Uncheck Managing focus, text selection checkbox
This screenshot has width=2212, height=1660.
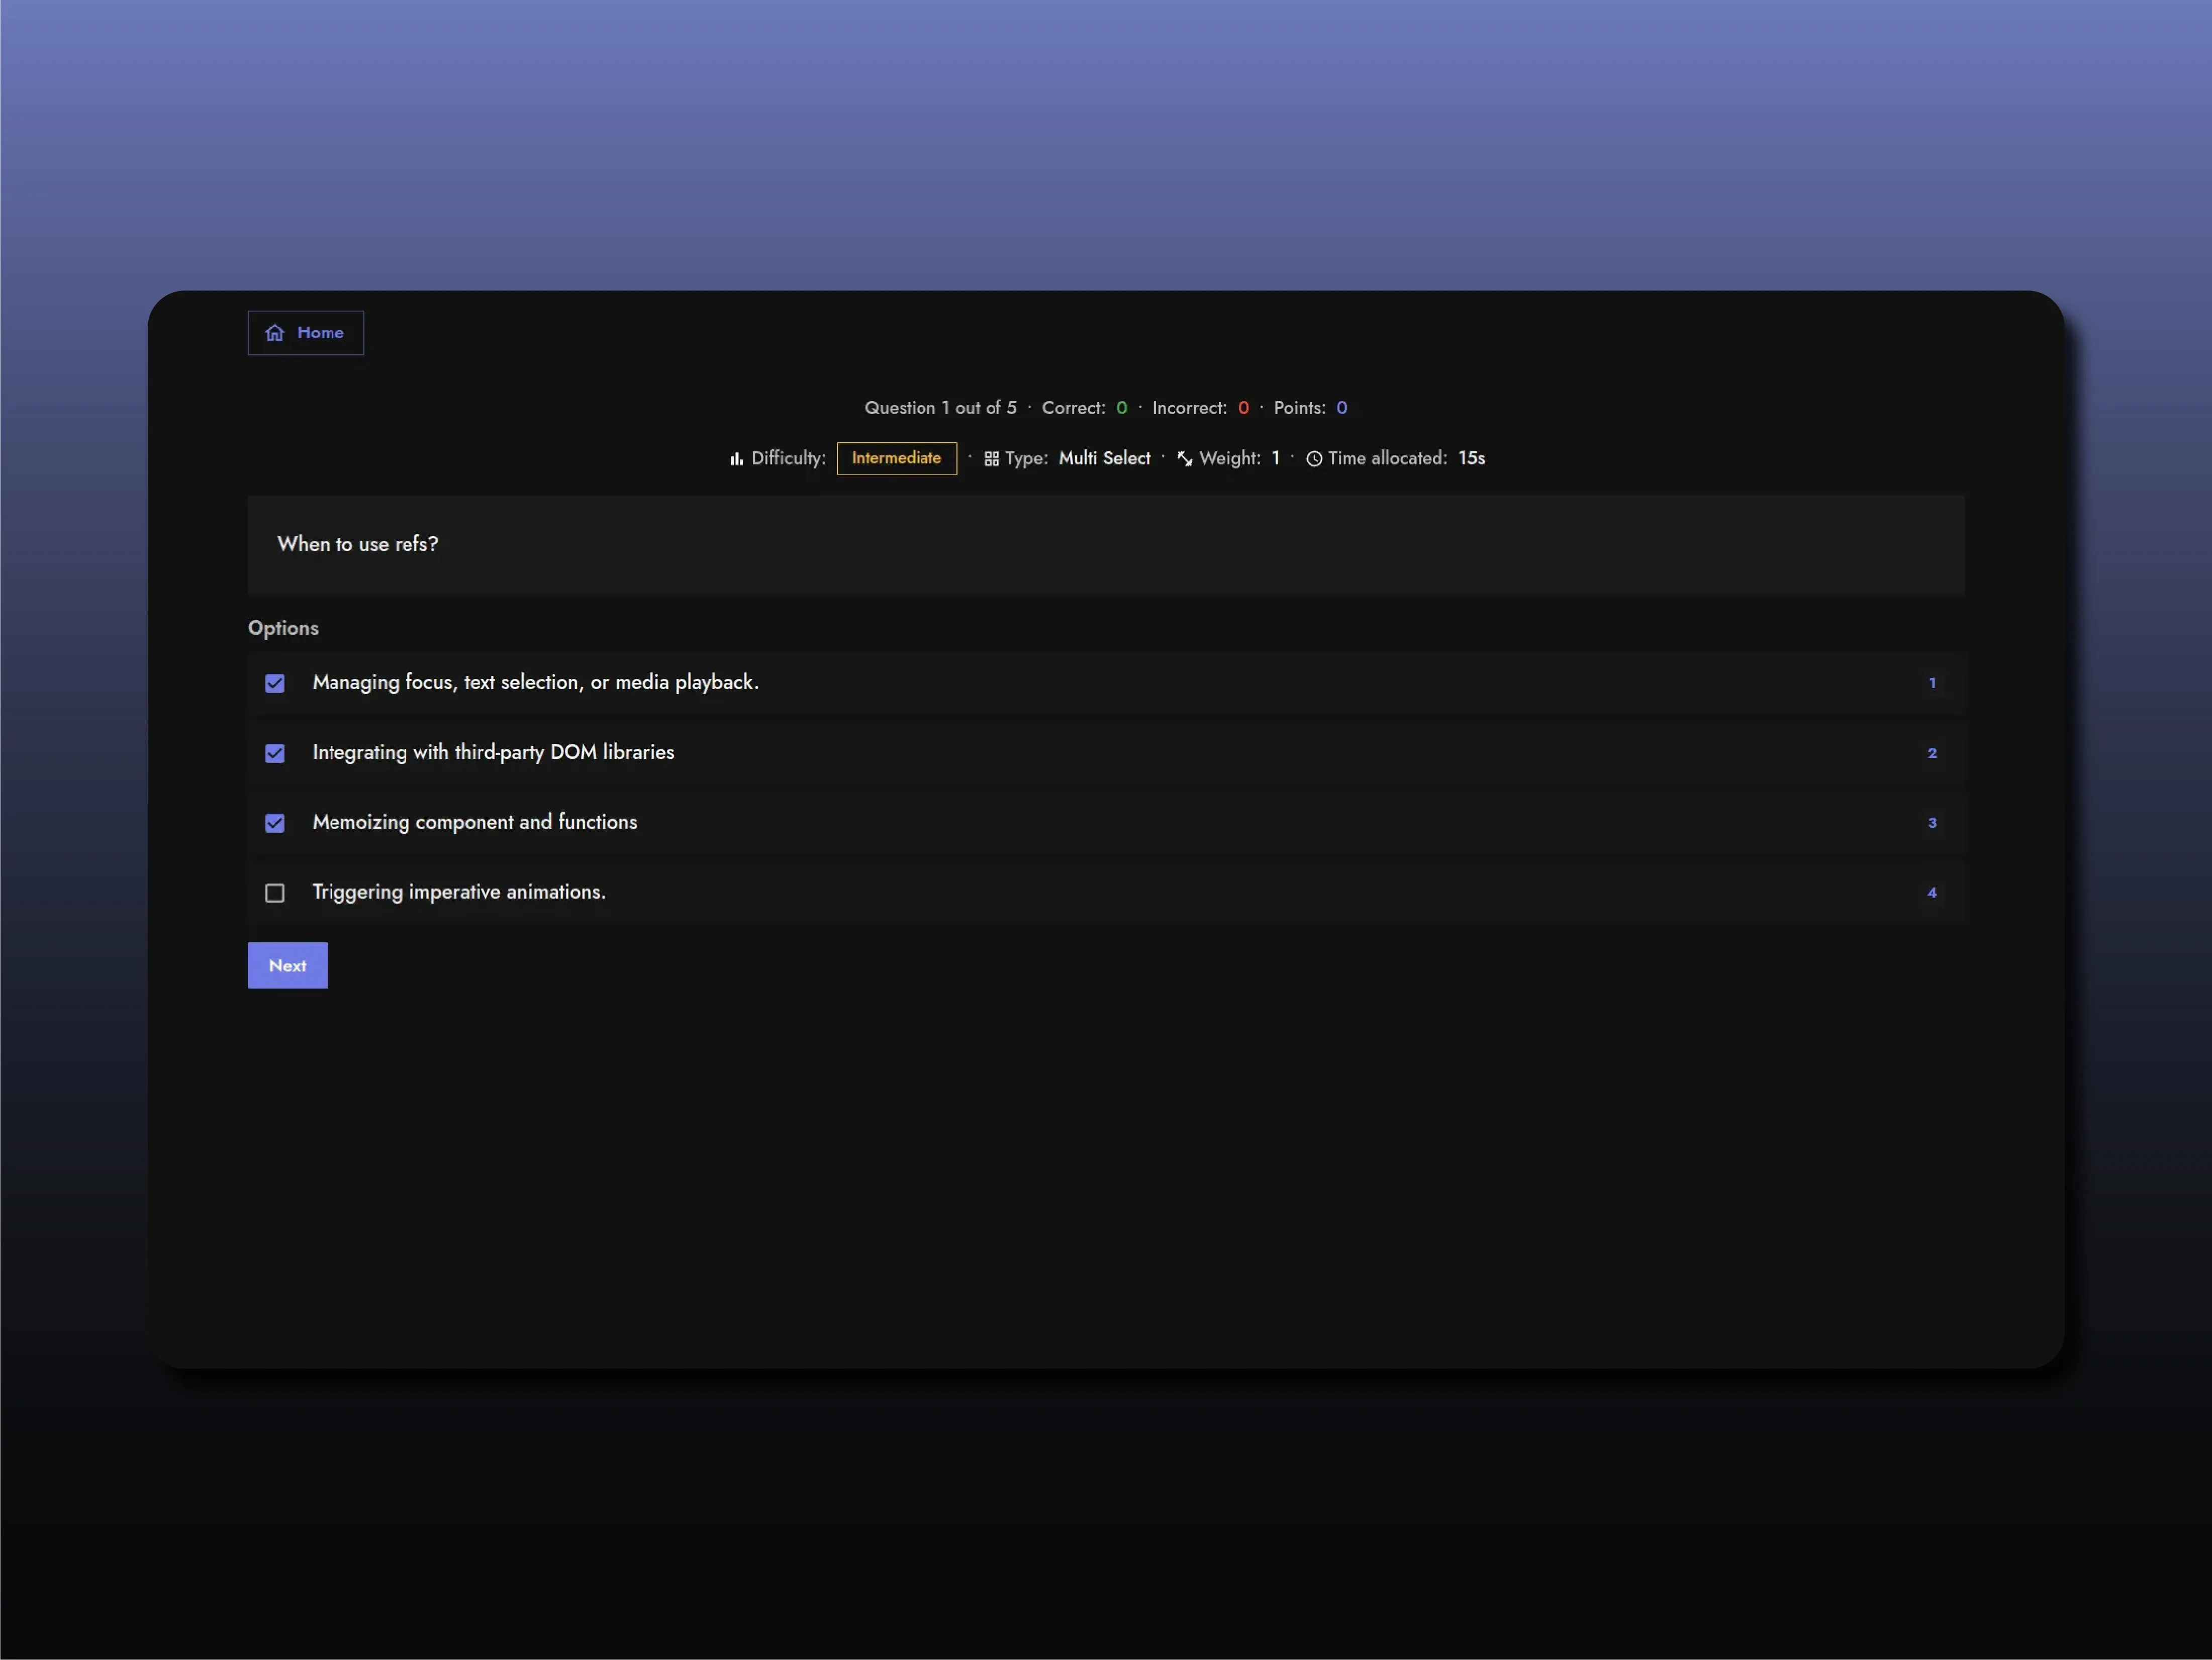275,683
